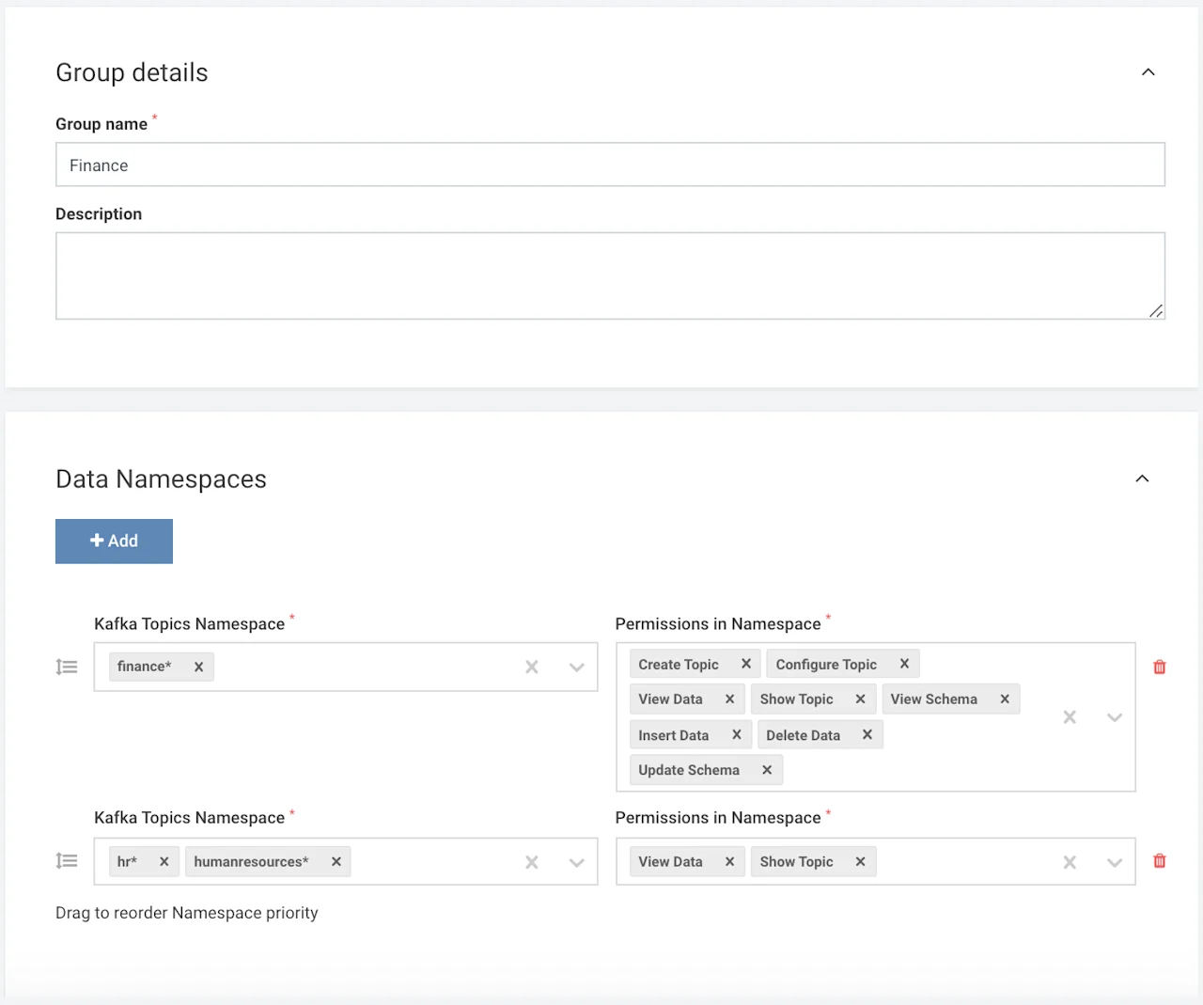Collapse the Group details section
This screenshot has height=1005, width=1203.
point(1148,72)
